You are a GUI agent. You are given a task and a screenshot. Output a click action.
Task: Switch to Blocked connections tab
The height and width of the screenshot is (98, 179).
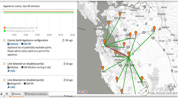pyautogui.click(x=36, y=94)
